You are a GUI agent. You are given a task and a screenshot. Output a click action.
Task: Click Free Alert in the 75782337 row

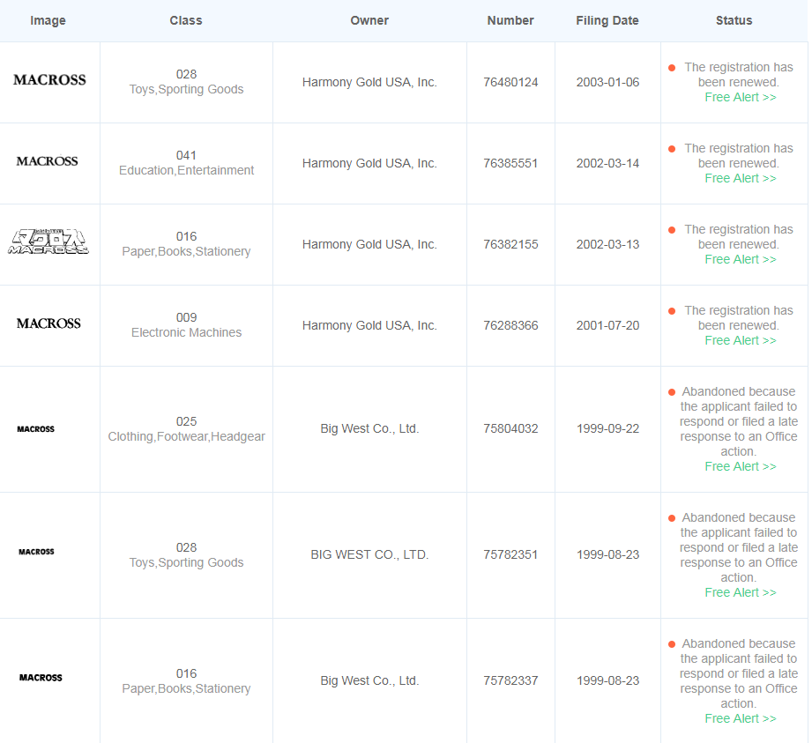pos(740,718)
